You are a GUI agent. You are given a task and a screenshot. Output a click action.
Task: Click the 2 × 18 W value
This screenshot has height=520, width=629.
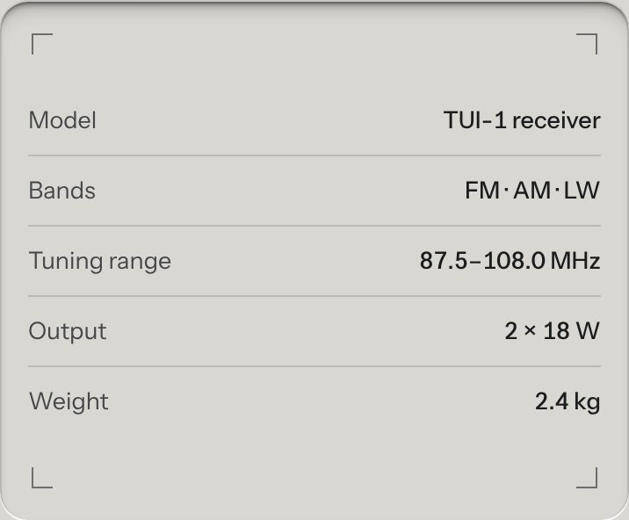[552, 331]
